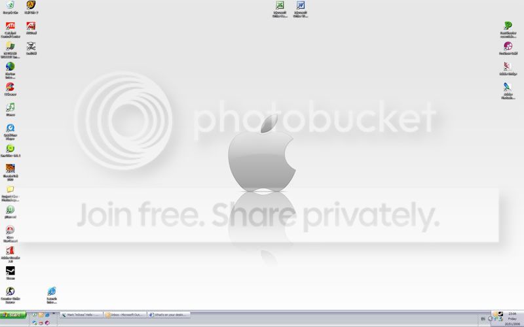
Task: Launch the Internet Explorer desktop shortcut
Action: coord(51,292)
